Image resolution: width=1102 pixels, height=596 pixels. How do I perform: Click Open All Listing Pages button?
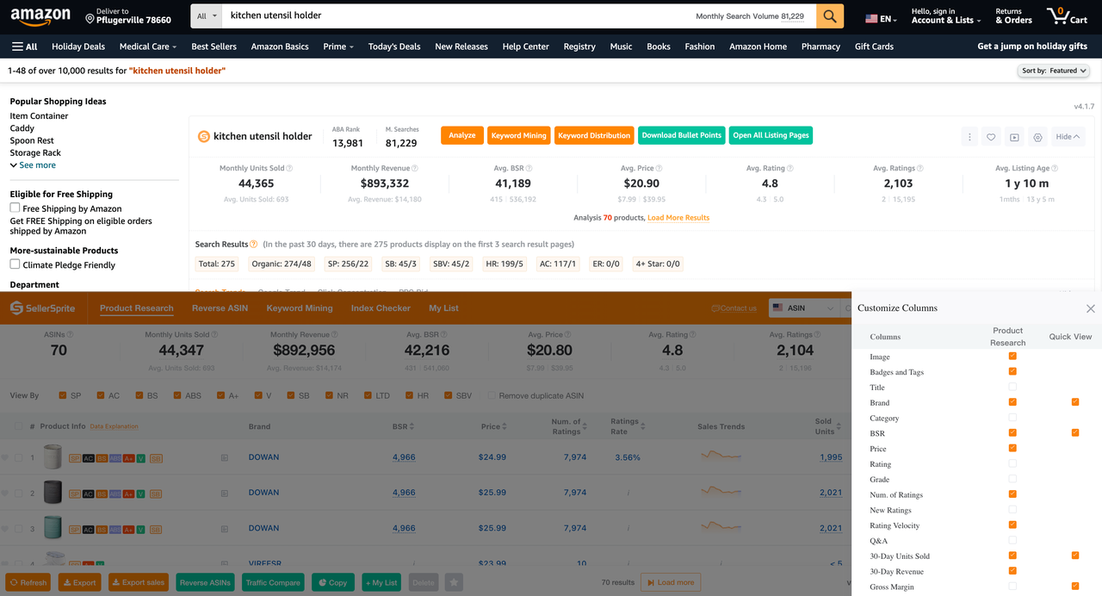coord(771,135)
